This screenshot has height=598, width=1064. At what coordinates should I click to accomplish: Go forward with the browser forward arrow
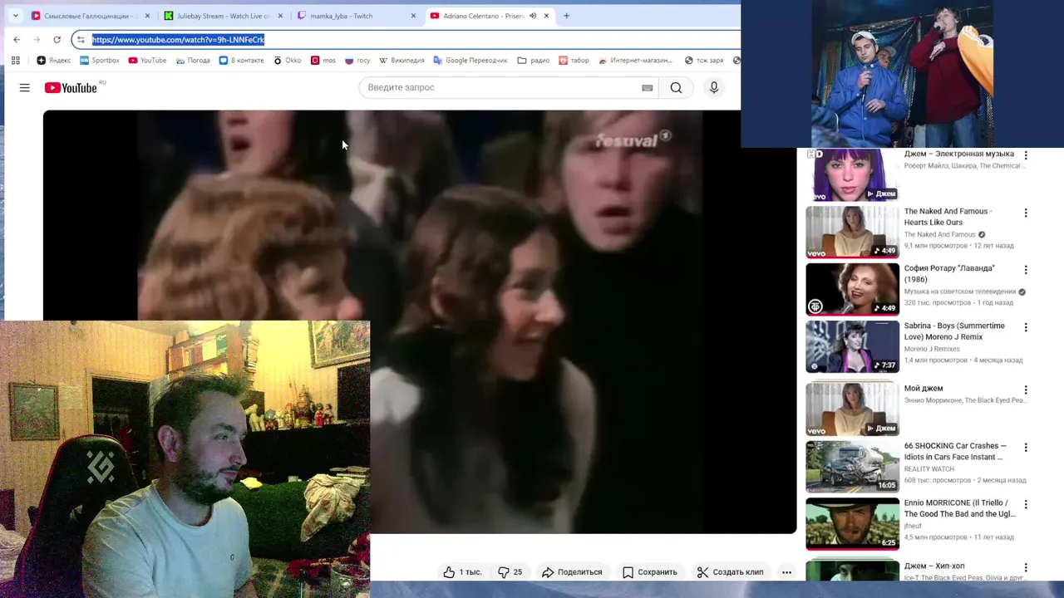pos(37,39)
